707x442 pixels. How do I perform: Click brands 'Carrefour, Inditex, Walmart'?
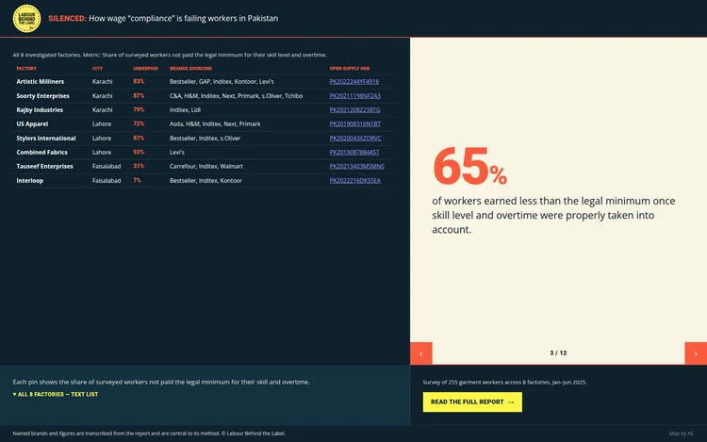click(206, 166)
